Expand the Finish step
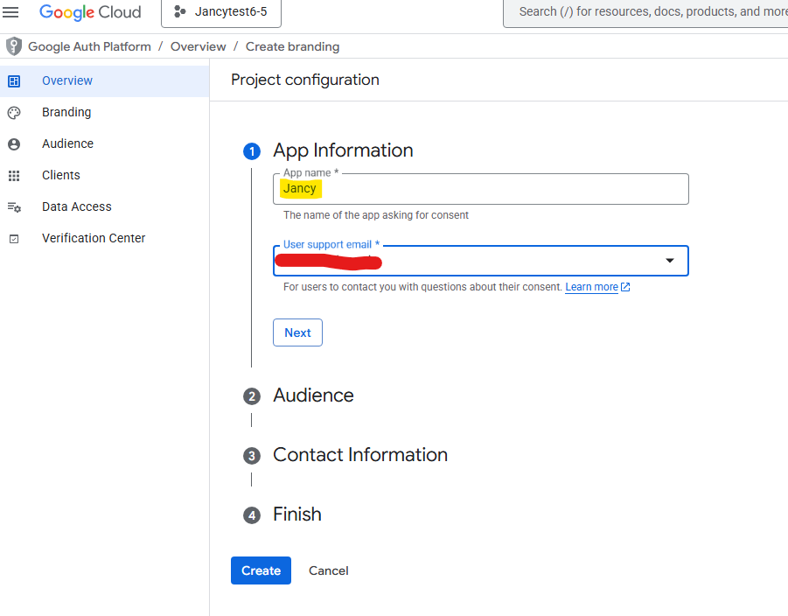The image size is (788, 616). [x=297, y=514]
